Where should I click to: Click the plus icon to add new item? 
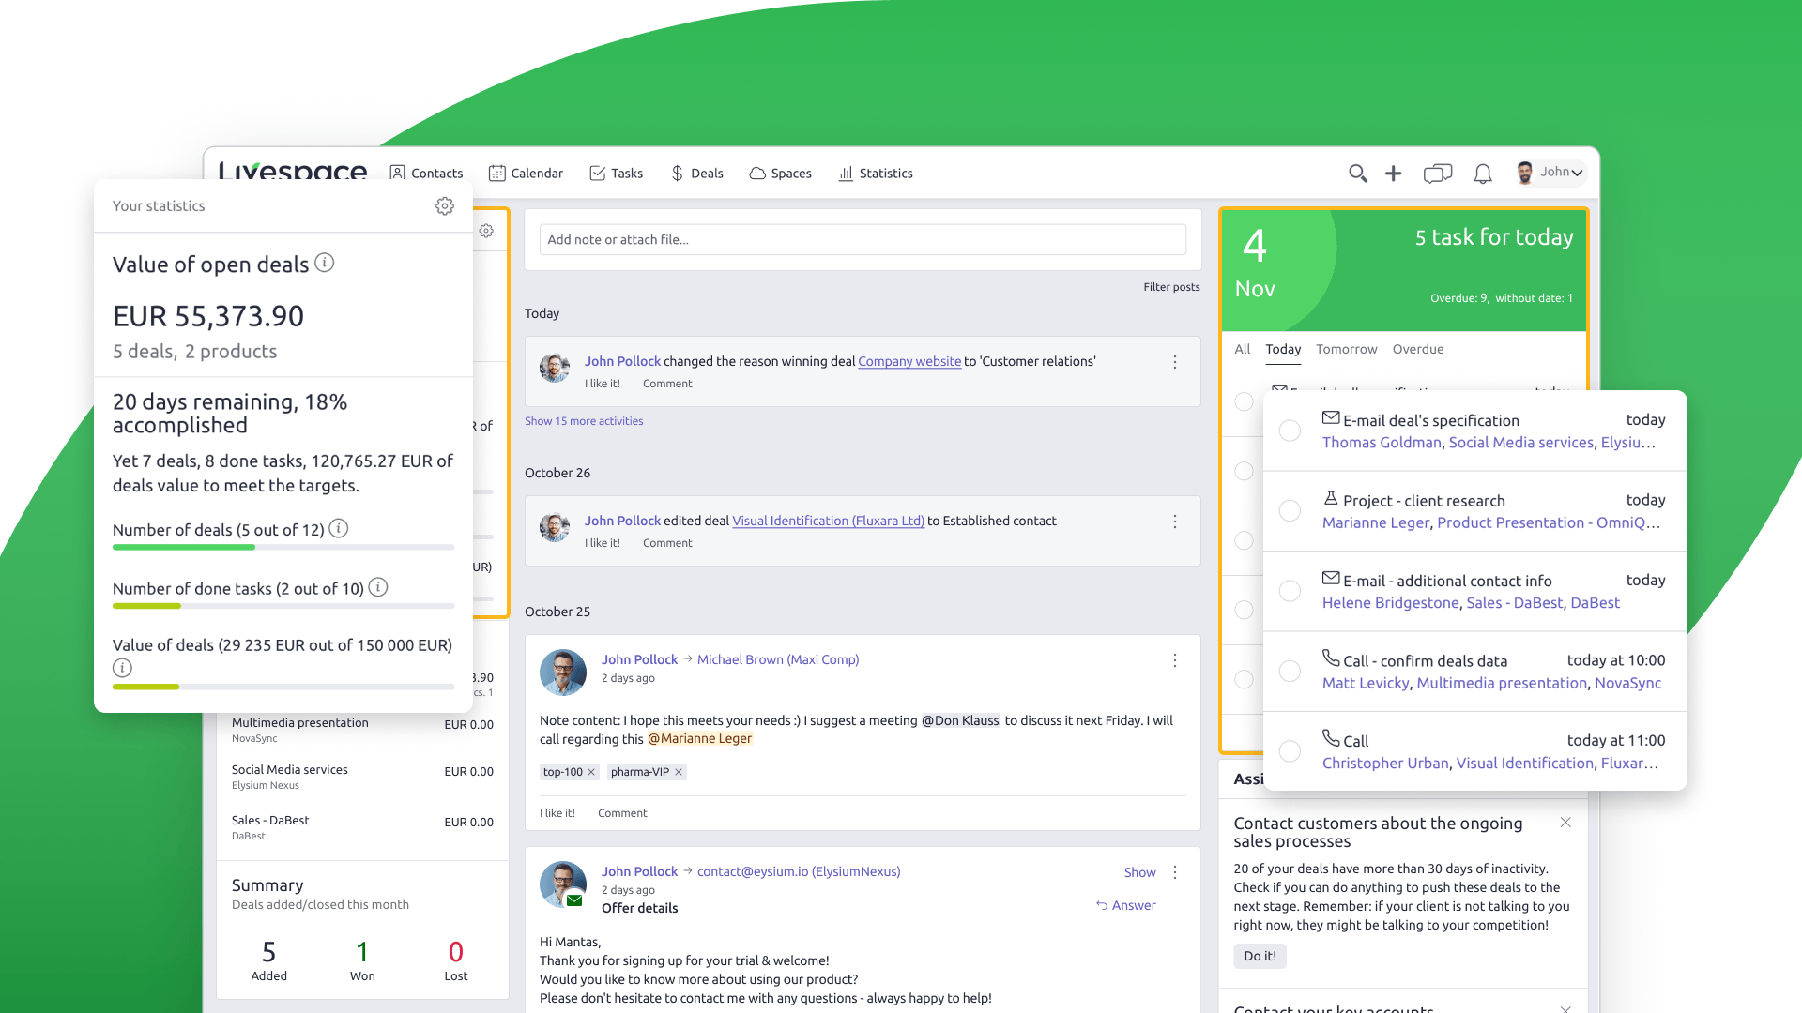(x=1393, y=174)
